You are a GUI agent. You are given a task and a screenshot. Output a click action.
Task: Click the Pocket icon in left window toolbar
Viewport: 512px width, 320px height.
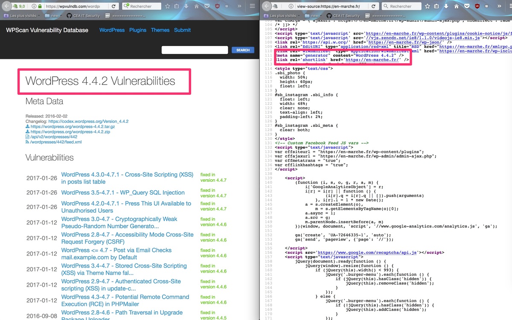pyautogui.click(x=207, y=7)
